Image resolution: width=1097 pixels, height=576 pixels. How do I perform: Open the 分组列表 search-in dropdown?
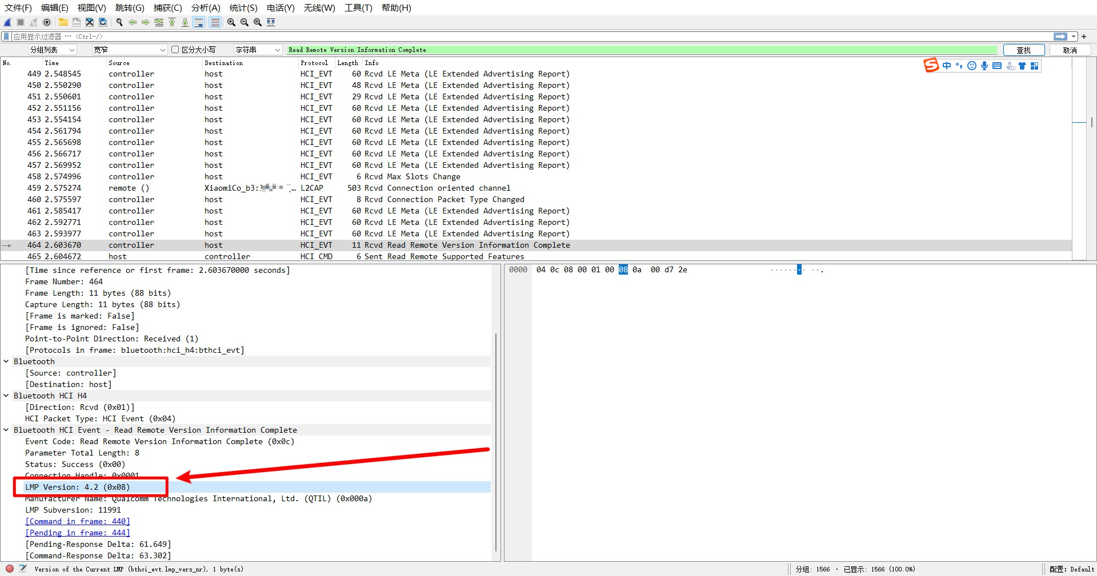tap(52, 50)
